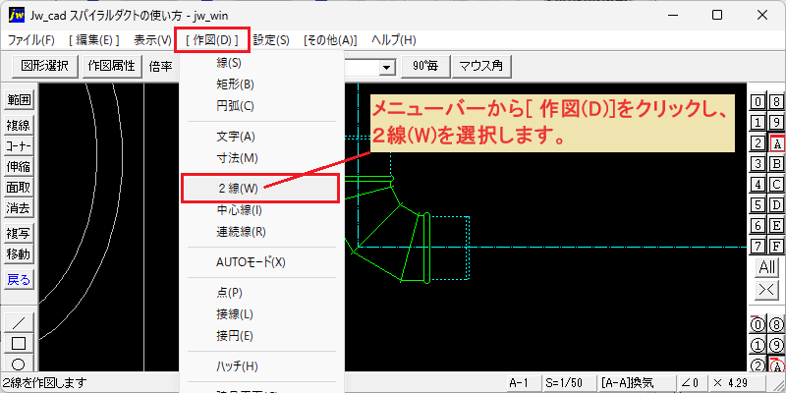
Task: Toggle square layer 5 button
Action: point(758,204)
